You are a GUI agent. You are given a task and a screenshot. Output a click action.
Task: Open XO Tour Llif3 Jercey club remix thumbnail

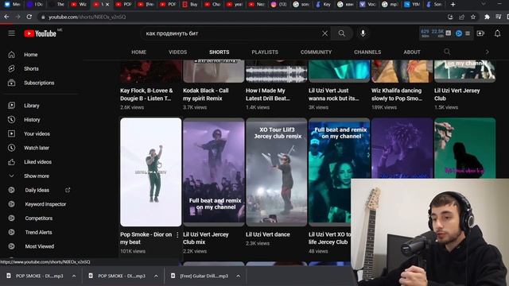[x=277, y=172]
